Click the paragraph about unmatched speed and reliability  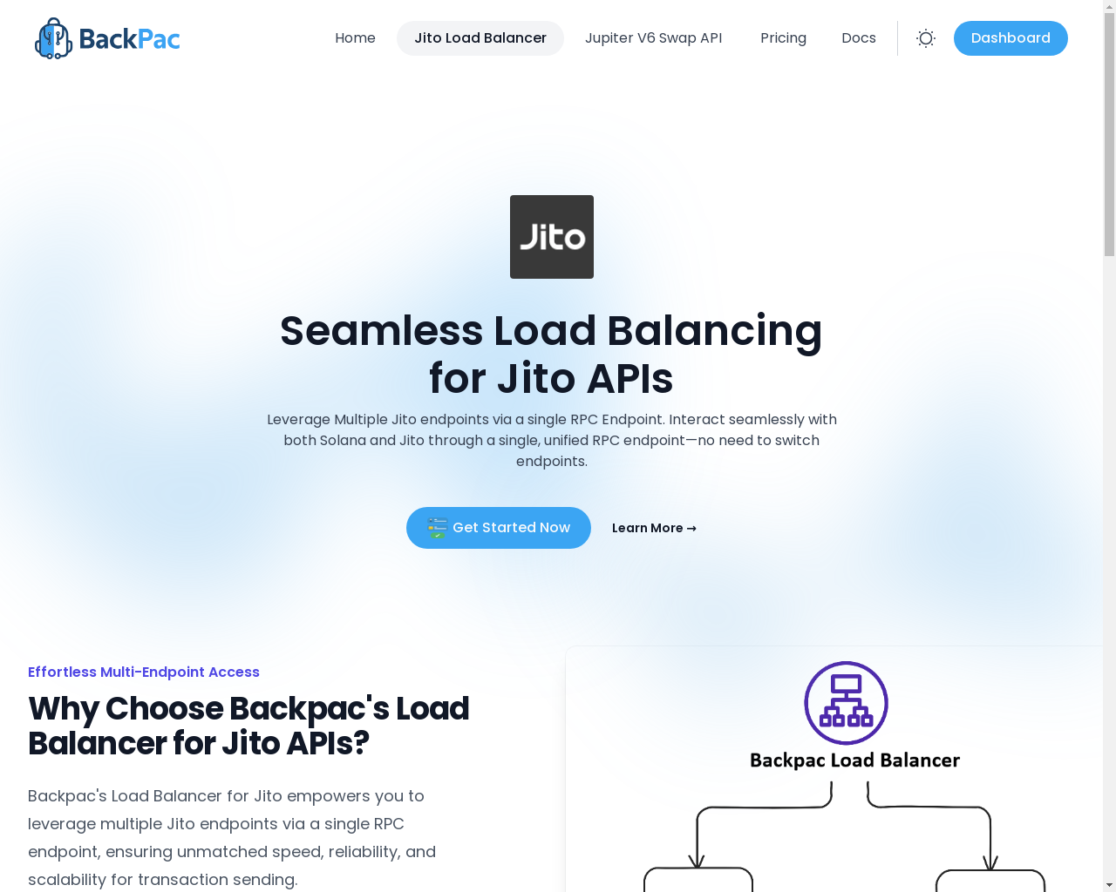[232, 837]
